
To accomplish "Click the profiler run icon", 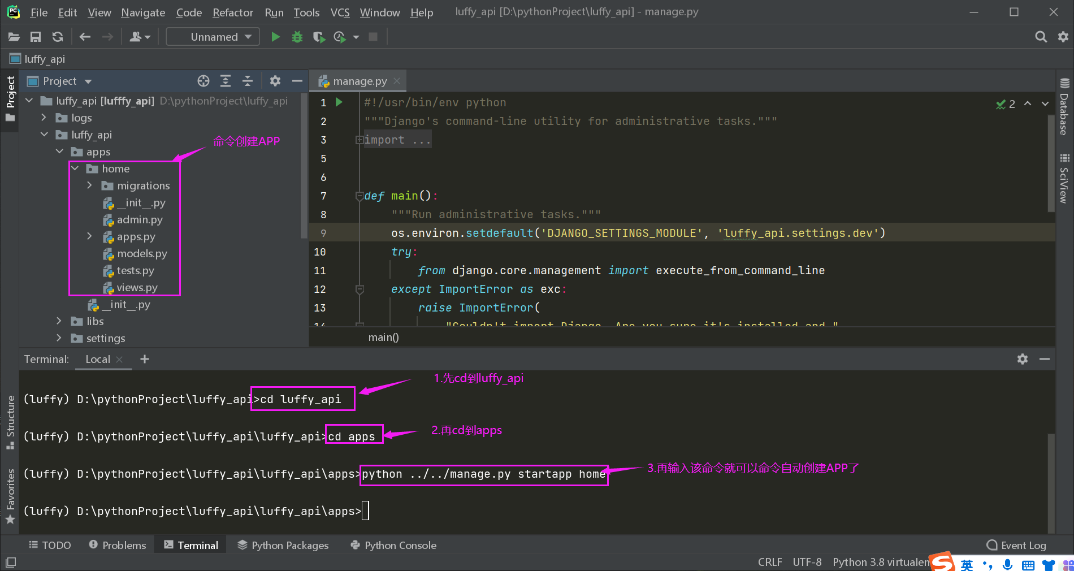I will click(x=340, y=37).
